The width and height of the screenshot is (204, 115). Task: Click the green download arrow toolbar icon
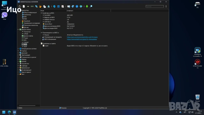(x=87, y=6)
